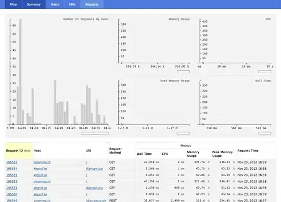This screenshot has width=281, height=202.
Task: Sort table by Peak Memory Usage column
Action: pos(222,154)
